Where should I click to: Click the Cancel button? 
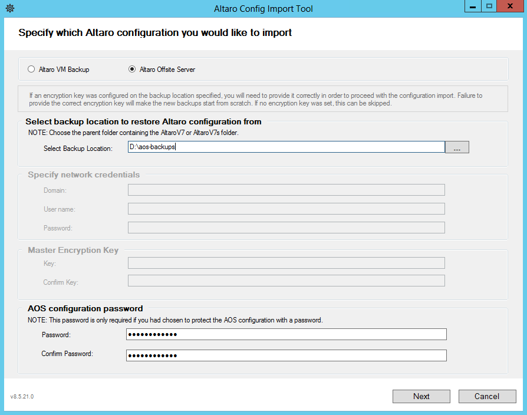tap(487, 396)
